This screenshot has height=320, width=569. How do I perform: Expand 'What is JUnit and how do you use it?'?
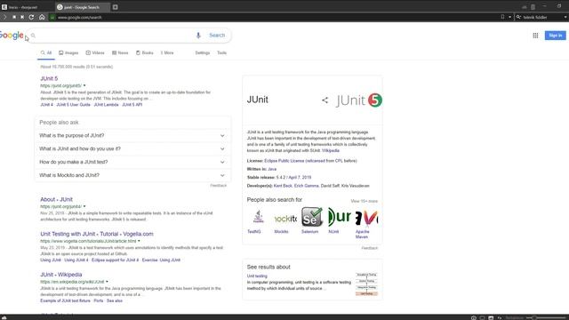click(132, 148)
